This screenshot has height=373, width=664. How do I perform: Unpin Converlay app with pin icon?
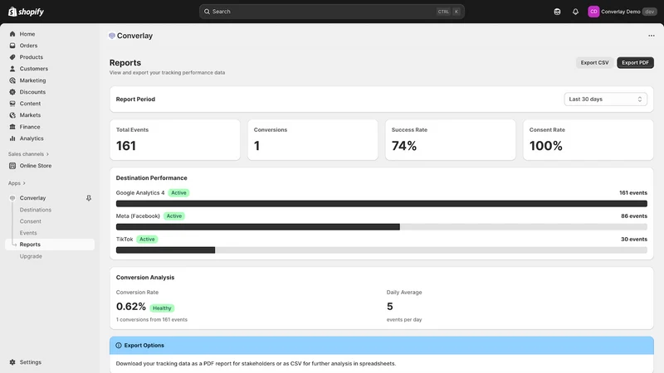[89, 198]
